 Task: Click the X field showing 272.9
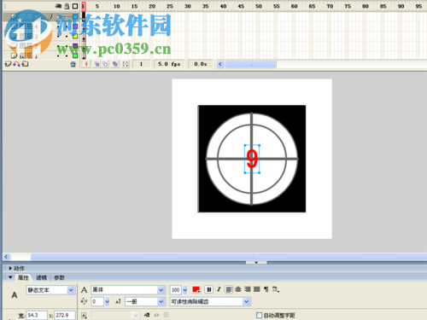click(x=65, y=315)
